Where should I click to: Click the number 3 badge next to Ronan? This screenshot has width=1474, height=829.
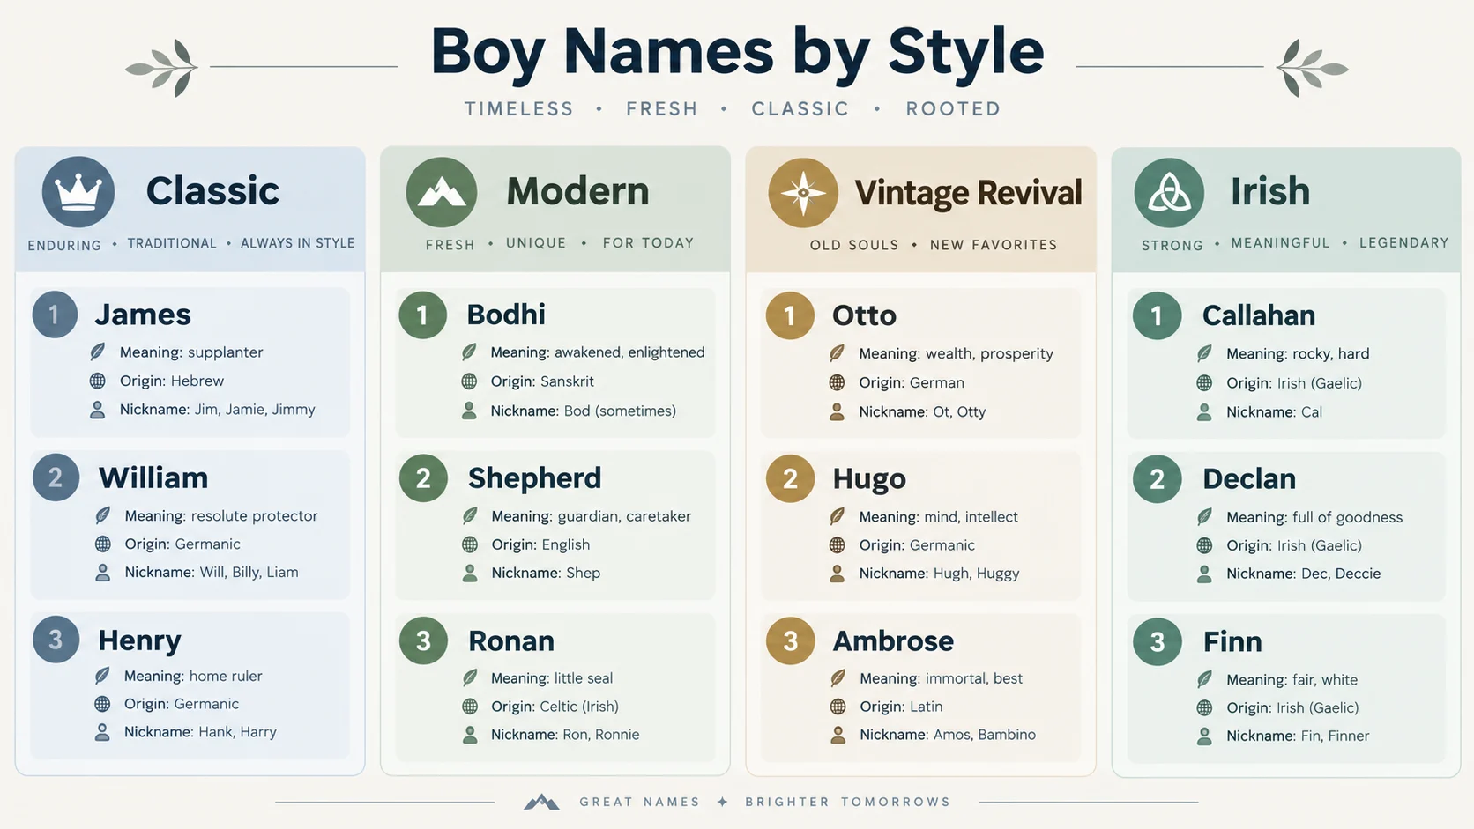click(423, 640)
